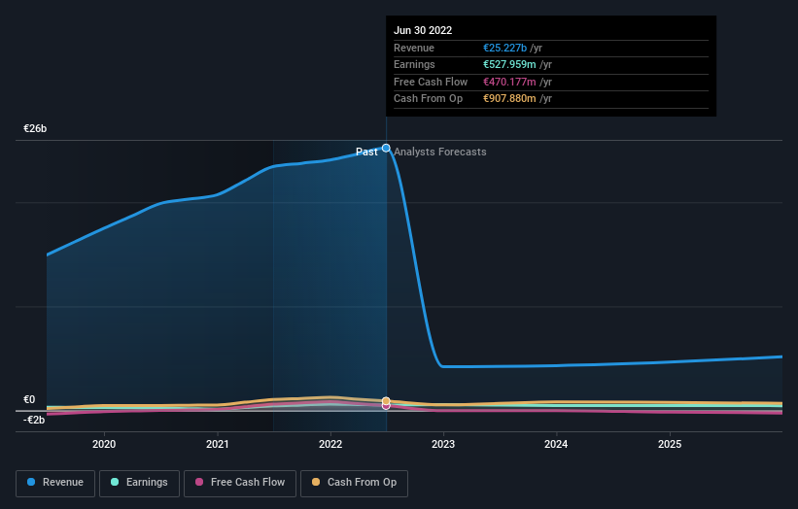The width and height of the screenshot is (798, 509).
Task: Select the 2025 x-axis label
Action: click(670, 444)
